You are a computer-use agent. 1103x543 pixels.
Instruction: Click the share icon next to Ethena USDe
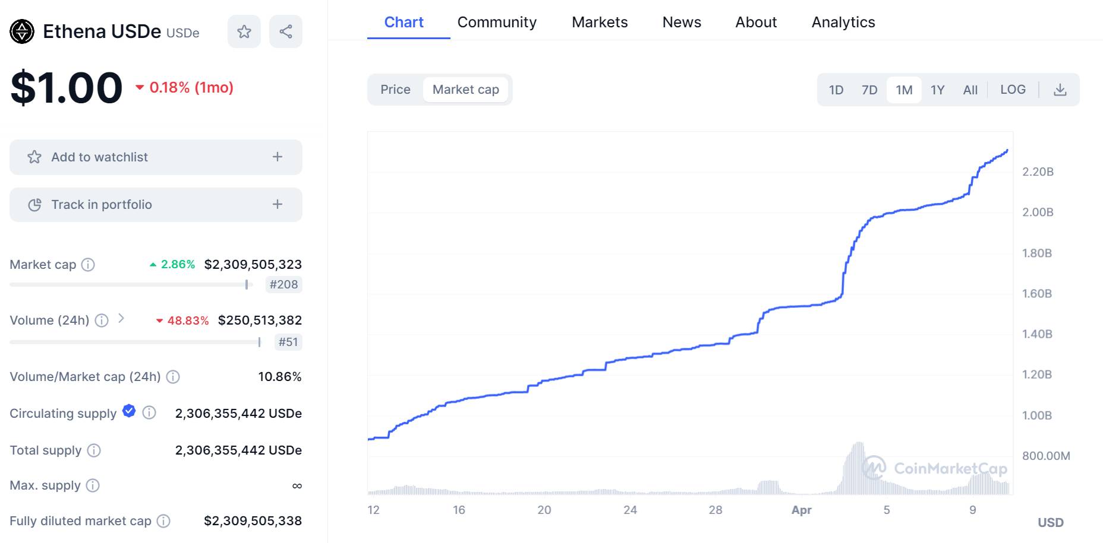pyautogui.click(x=286, y=31)
